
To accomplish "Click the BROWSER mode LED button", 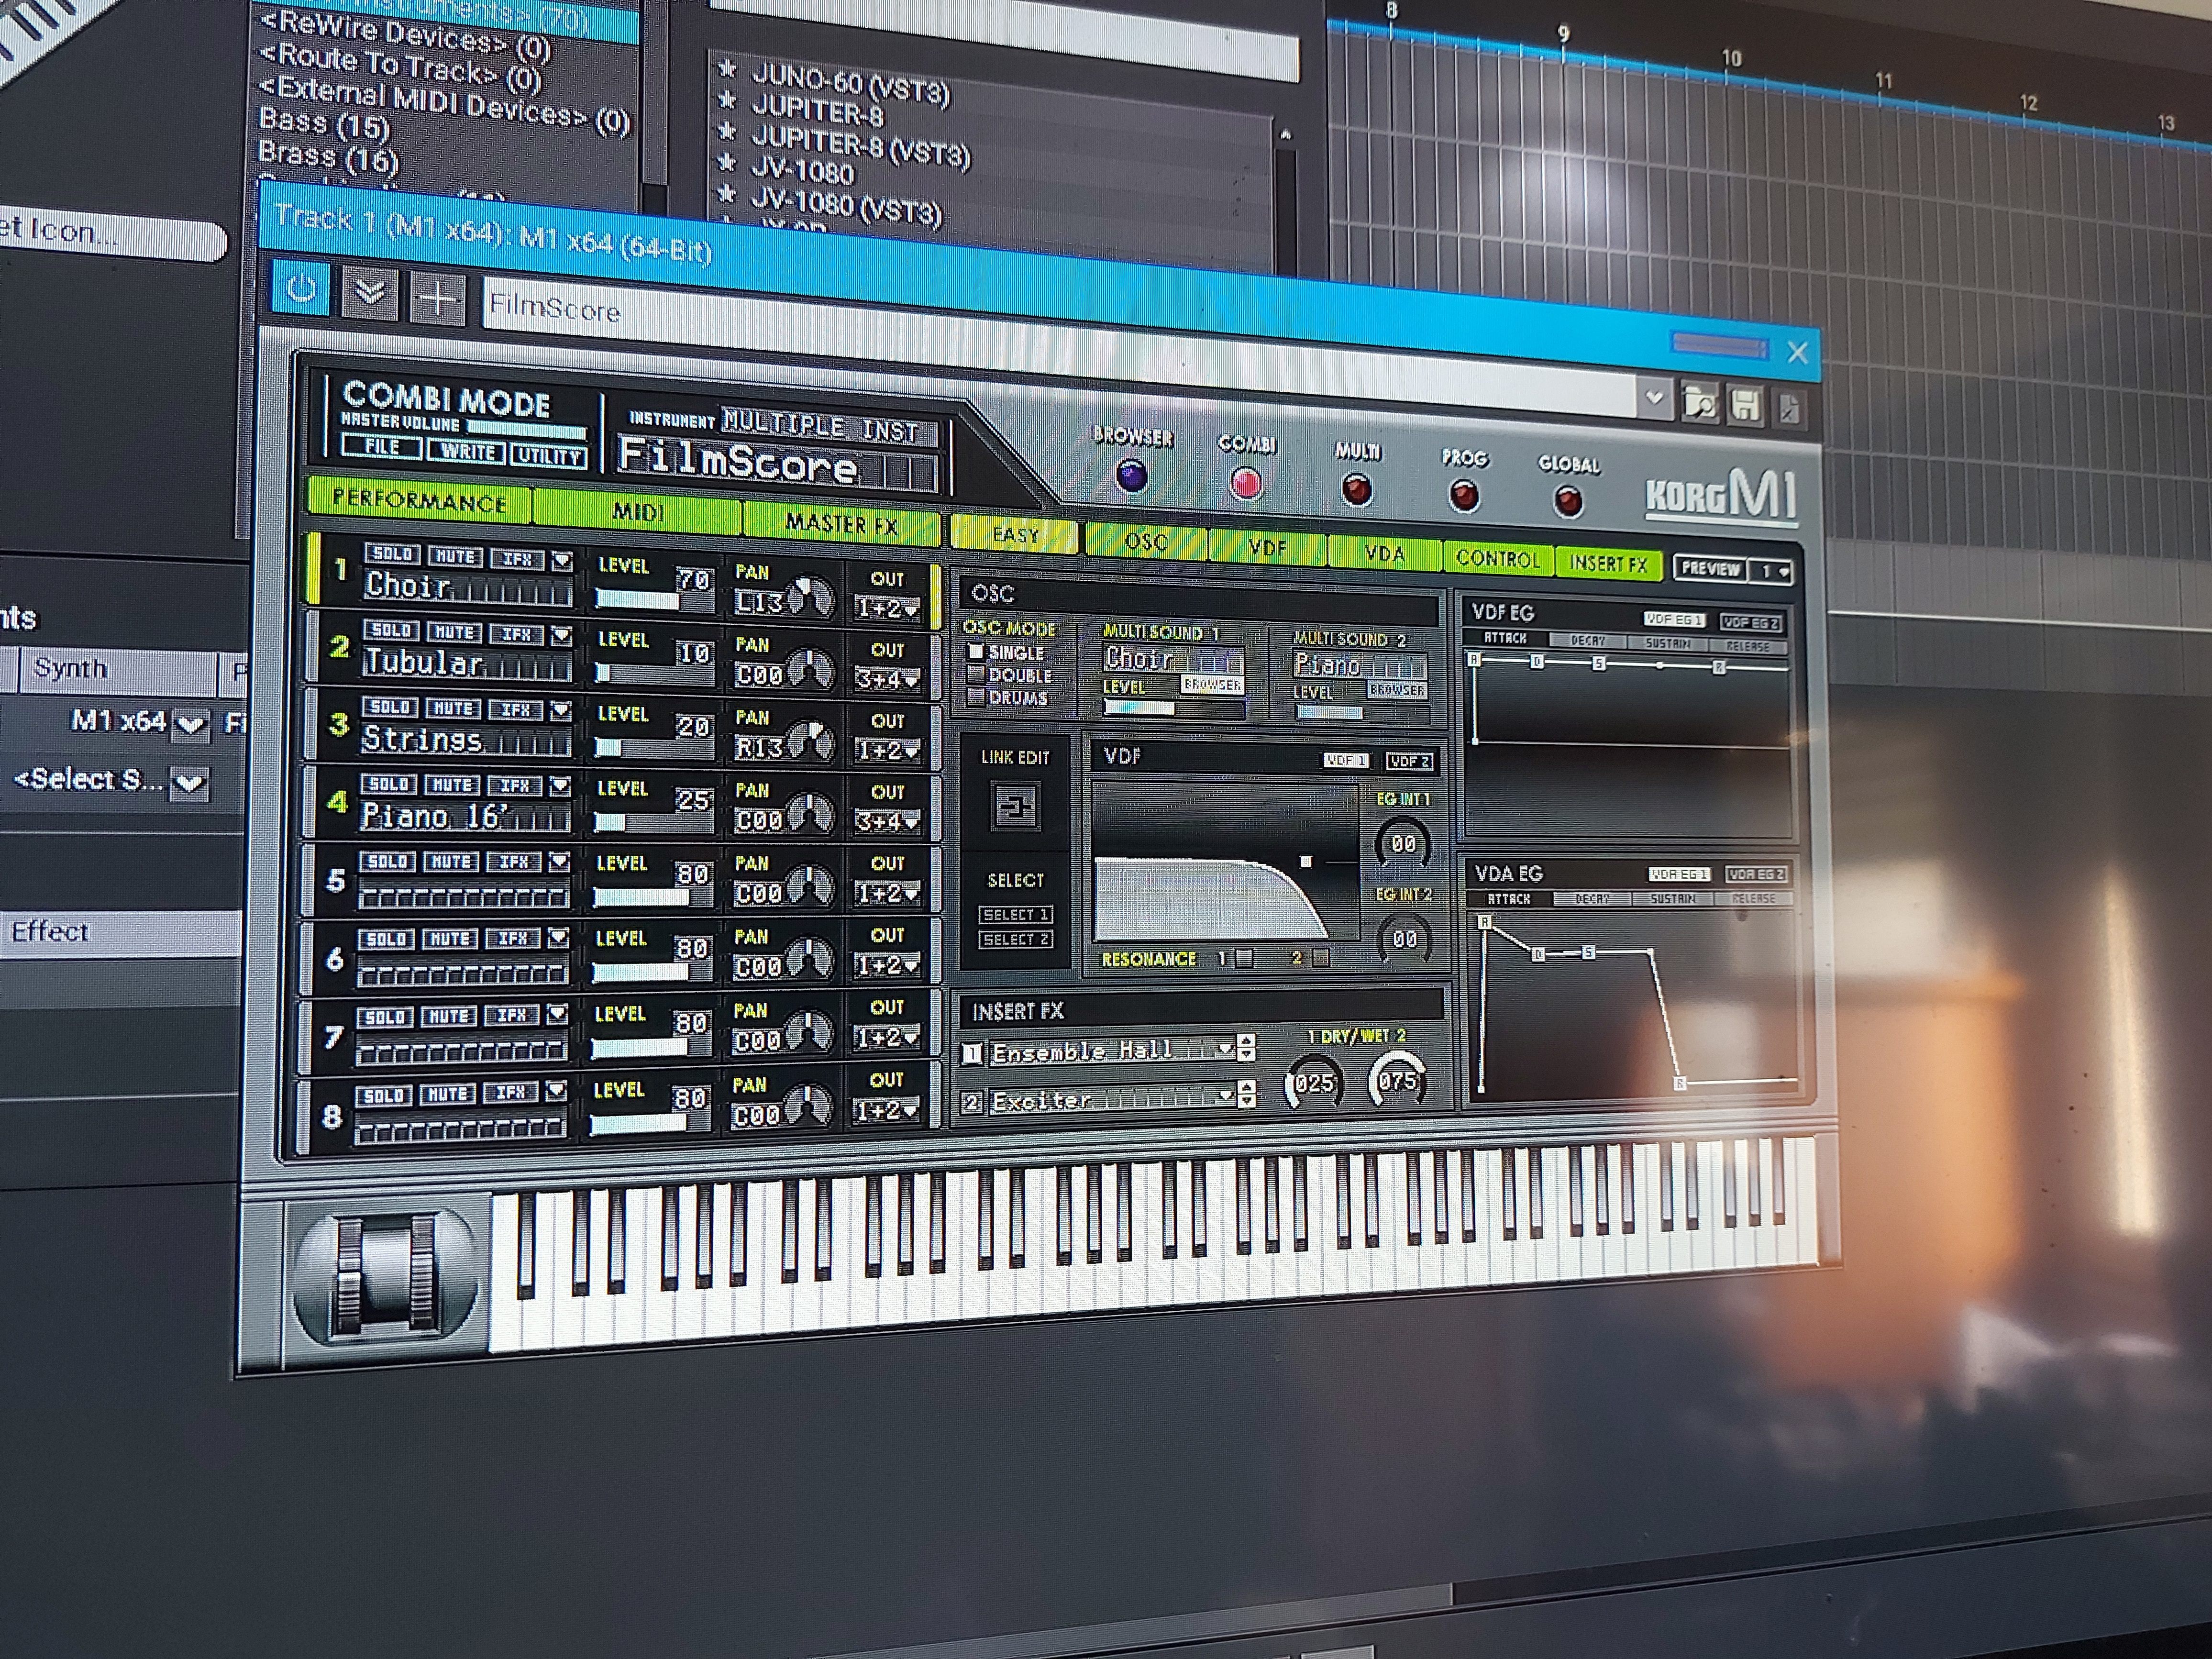I will pyautogui.click(x=1131, y=476).
